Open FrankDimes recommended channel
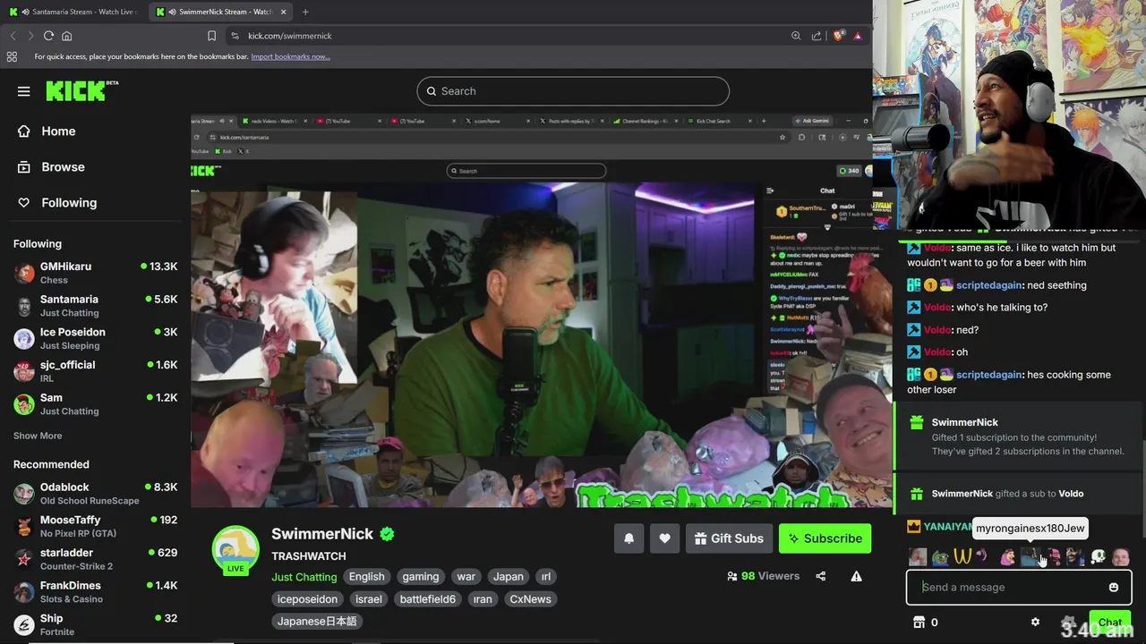Viewport: 1146px width, 644px height. 95,592
